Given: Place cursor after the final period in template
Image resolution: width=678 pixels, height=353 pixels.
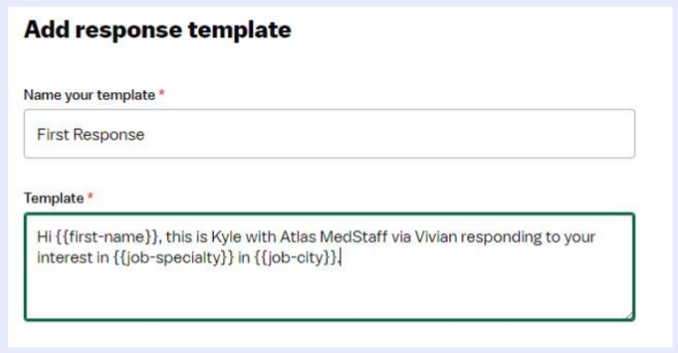Looking at the screenshot, I should tap(341, 258).
